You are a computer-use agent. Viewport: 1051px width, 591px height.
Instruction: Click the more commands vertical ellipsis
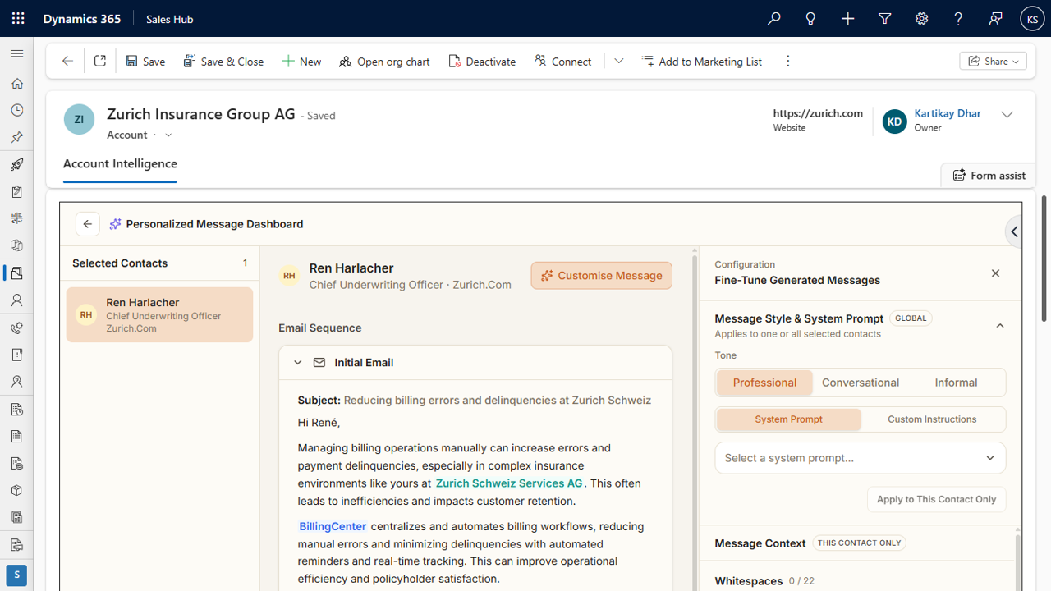787,61
